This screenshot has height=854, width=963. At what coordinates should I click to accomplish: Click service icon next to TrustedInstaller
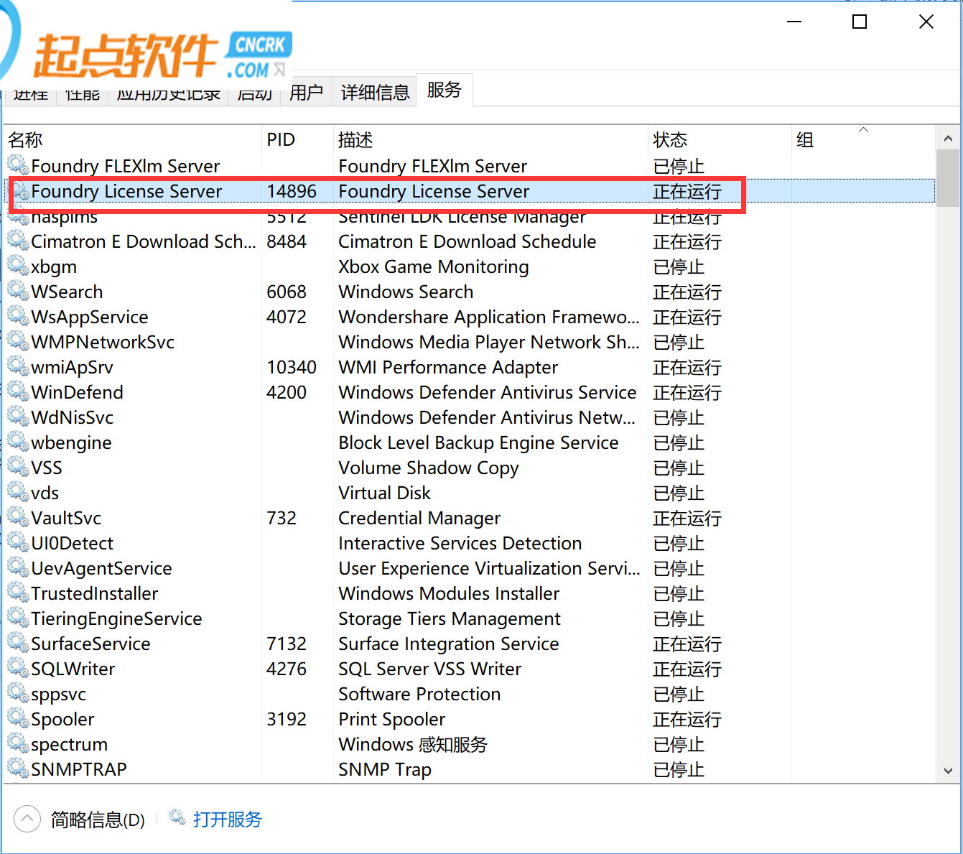[18, 593]
